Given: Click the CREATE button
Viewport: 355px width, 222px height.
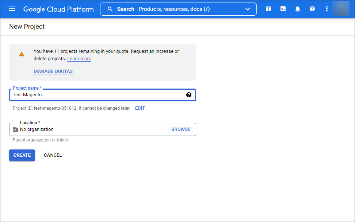Looking at the screenshot, I should pyautogui.click(x=22, y=155).
